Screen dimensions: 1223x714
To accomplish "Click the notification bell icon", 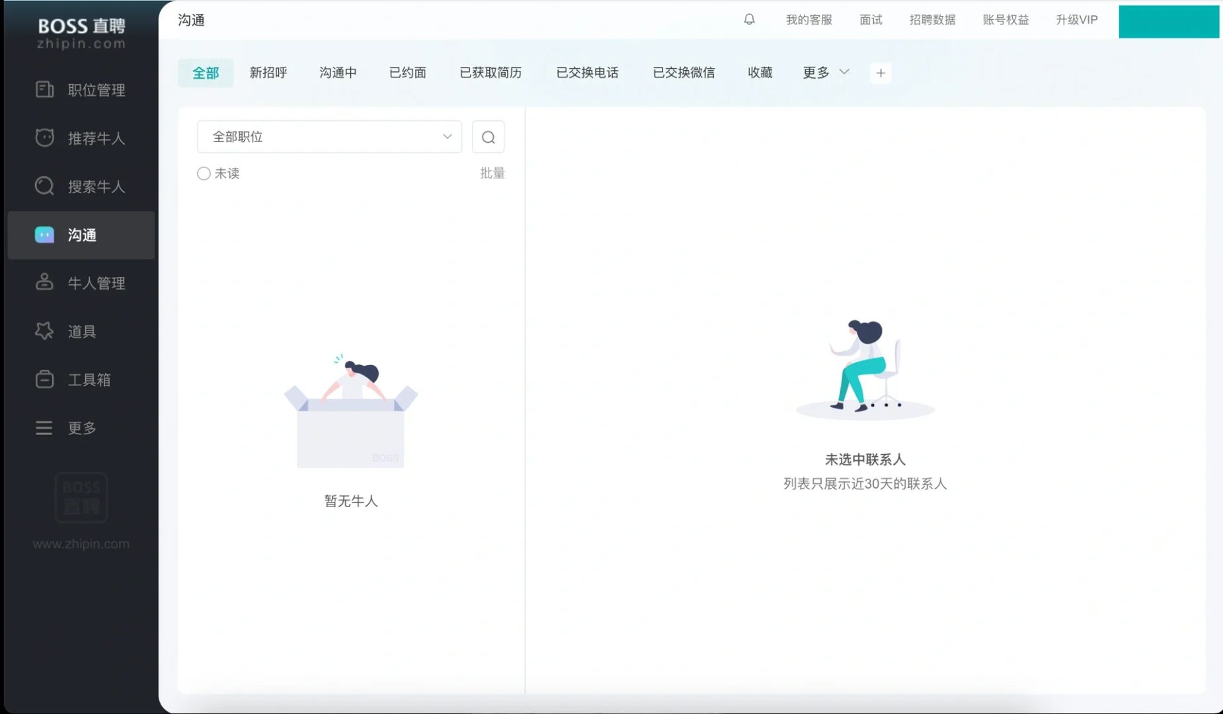I will coord(749,19).
